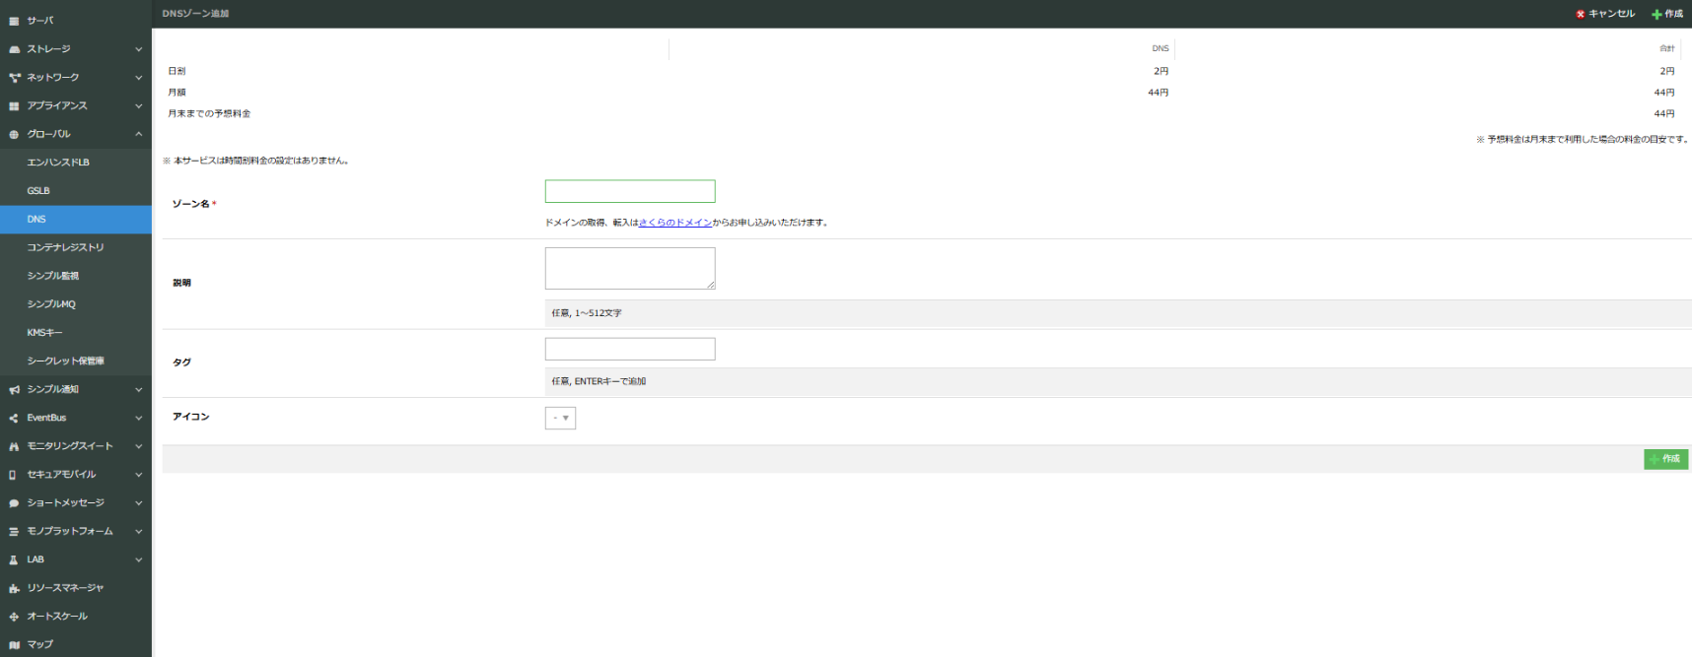Open the GSLB menu item
The image size is (1692, 657).
pos(38,191)
